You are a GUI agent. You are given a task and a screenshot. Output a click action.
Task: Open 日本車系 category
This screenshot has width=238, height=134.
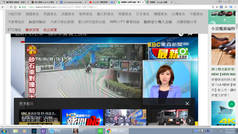click(143, 14)
